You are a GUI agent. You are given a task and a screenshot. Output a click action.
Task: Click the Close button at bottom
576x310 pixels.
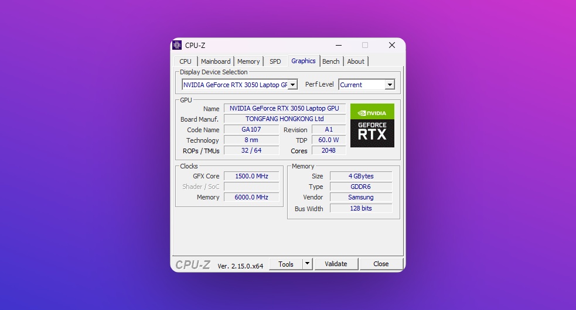[x=381, y=264]
